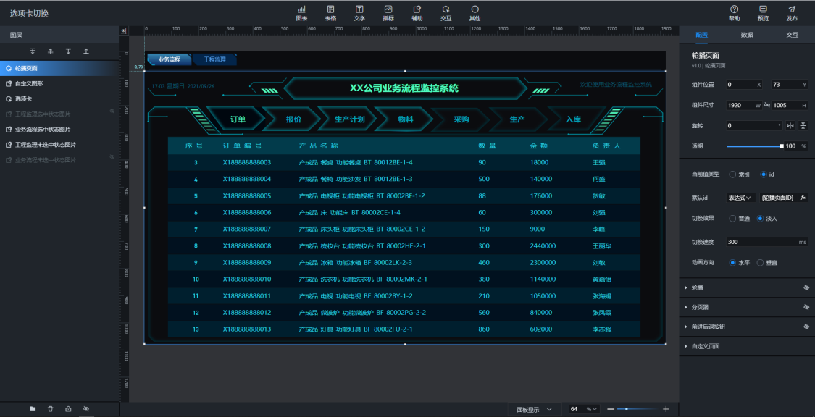Image resolution: width=815 pixels, height=417 pixels.
Task: Select the 自定义图形 layer
Action: (29, 84)
